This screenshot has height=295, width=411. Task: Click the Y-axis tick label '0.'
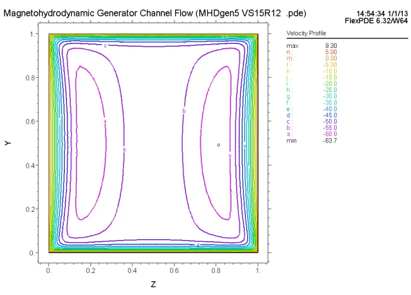tap(32, 253)
